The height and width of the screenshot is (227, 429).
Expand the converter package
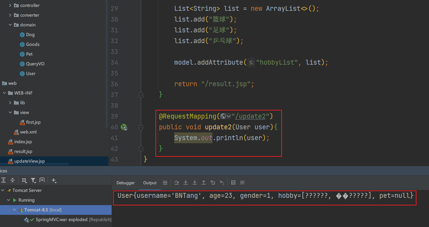coord(10,15)
